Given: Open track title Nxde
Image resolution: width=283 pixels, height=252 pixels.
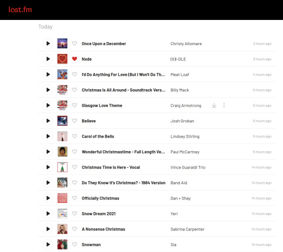Looking at the screenshot, I should coord(86,59).
